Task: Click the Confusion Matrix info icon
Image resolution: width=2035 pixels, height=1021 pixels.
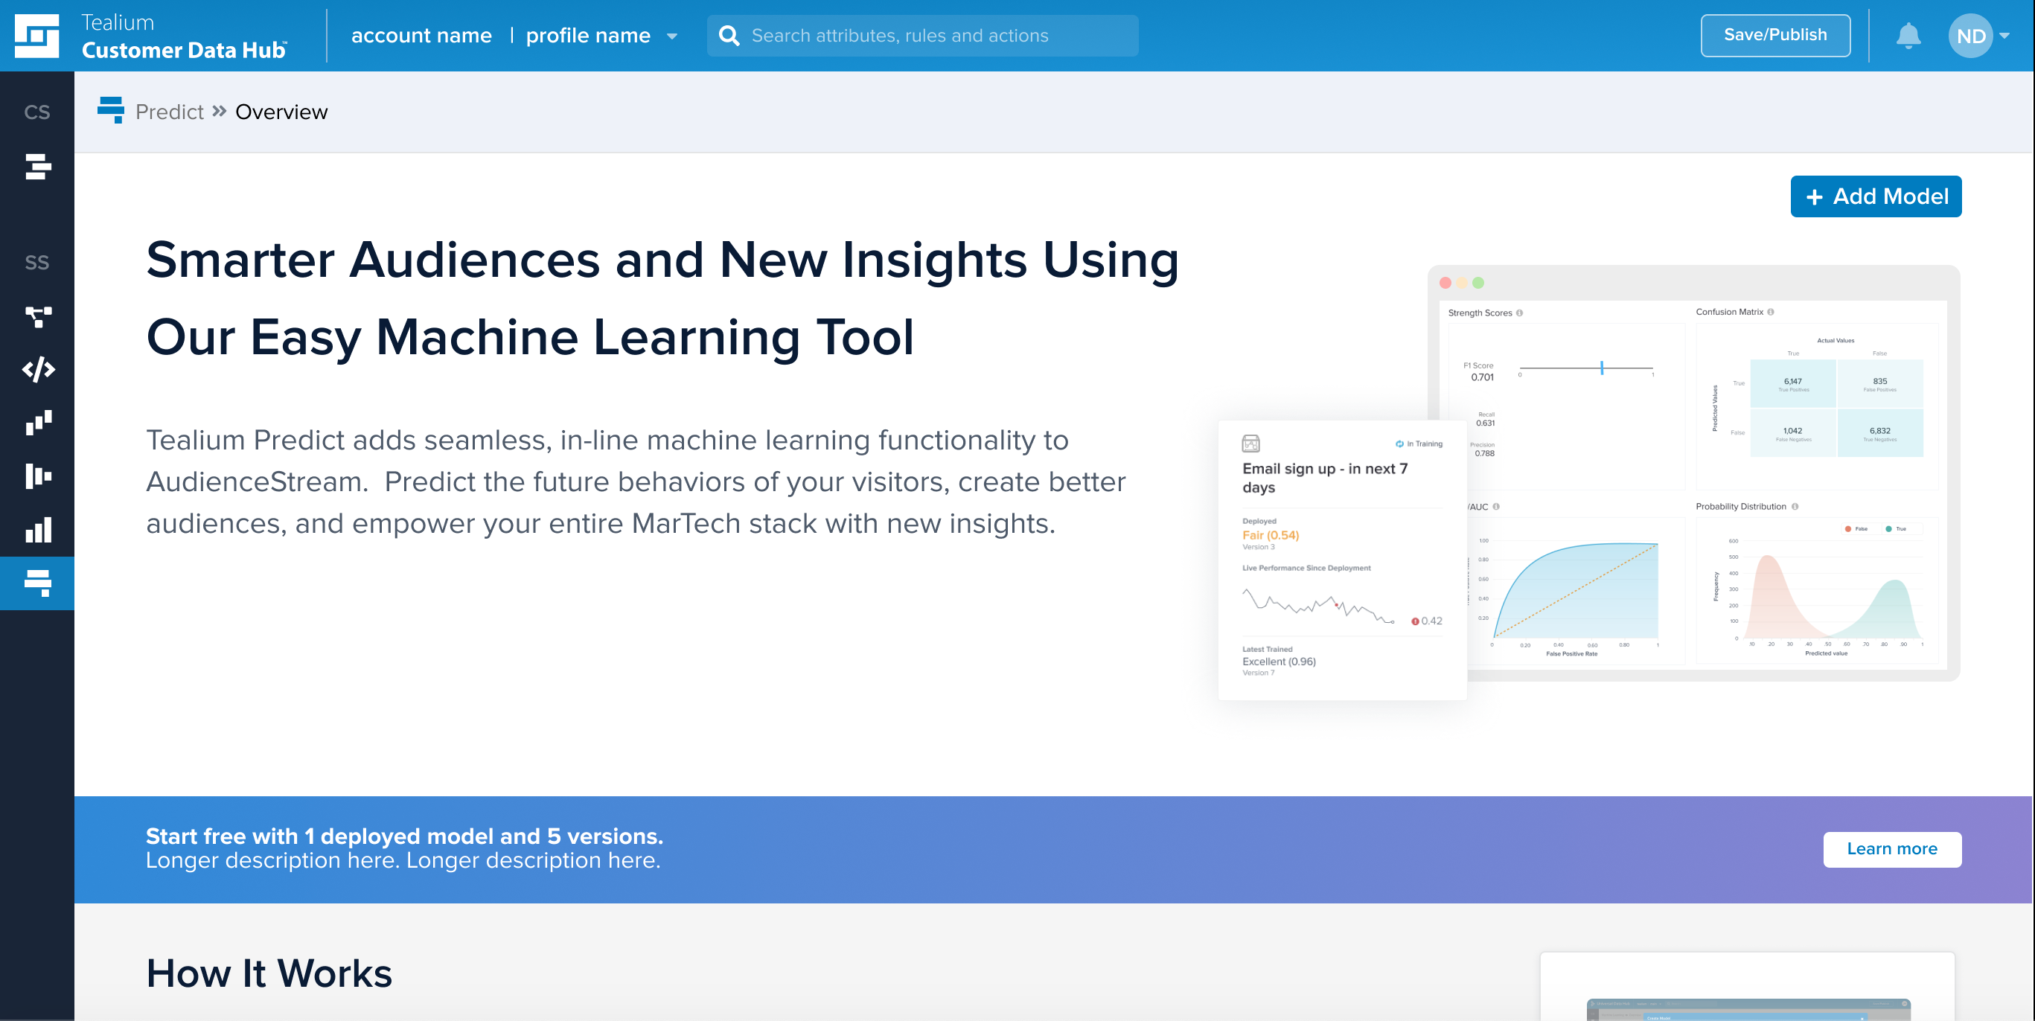Action: (1770, 312)
